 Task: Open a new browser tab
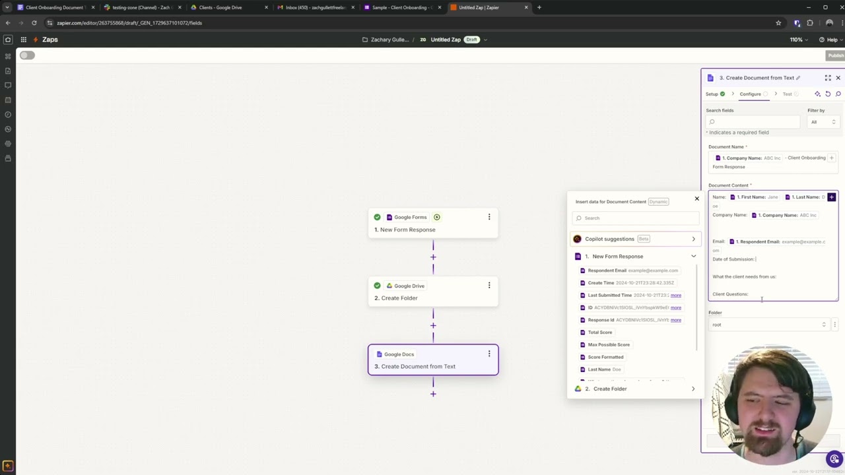pyautogui.click(x=539, y=7)
